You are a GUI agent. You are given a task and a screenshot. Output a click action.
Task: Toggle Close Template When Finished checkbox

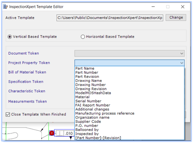click(8, 114)
